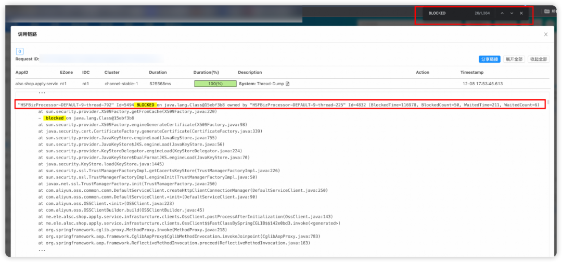Click the Cluster column header
Screen dimensions: 562x262
click(x=112, y=72)
